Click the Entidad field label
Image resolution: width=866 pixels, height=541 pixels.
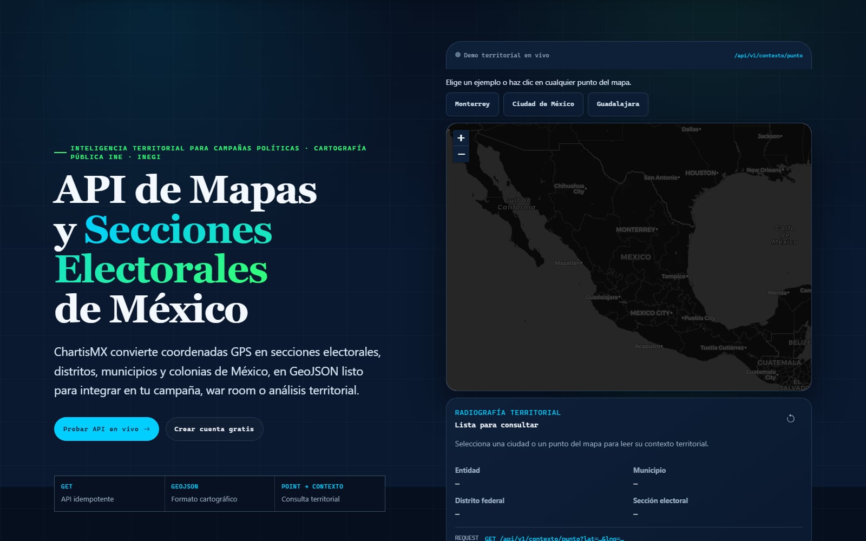(x=467, y=470)
